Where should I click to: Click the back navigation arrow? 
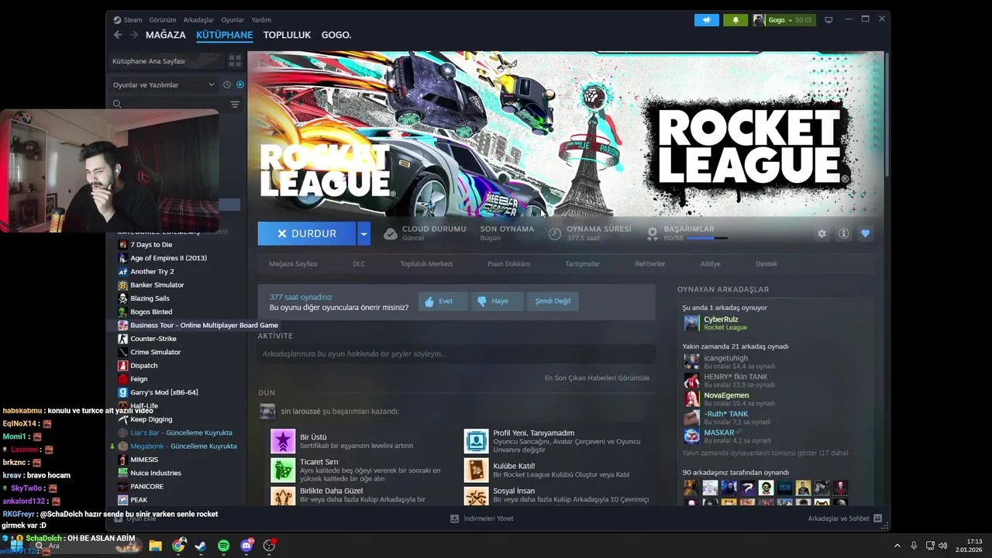118,35
